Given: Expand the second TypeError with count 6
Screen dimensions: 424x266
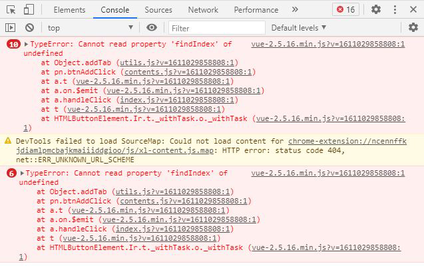Looking at the screenshot, I should [x=22, y=173].
